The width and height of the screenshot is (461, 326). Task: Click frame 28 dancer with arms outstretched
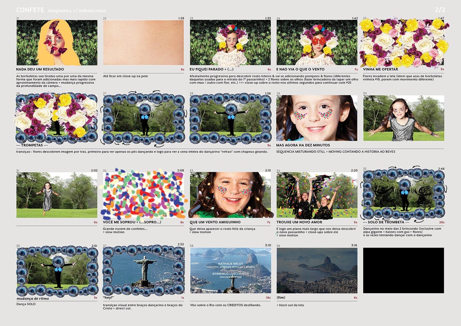pos(230,119)
